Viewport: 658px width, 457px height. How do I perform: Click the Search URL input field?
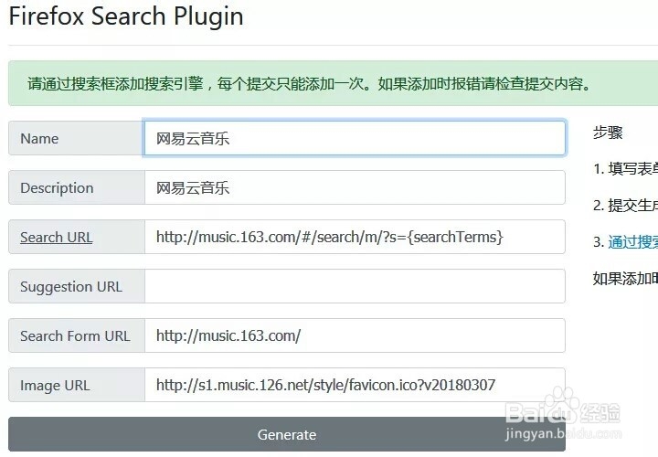(x=355, y=237)
